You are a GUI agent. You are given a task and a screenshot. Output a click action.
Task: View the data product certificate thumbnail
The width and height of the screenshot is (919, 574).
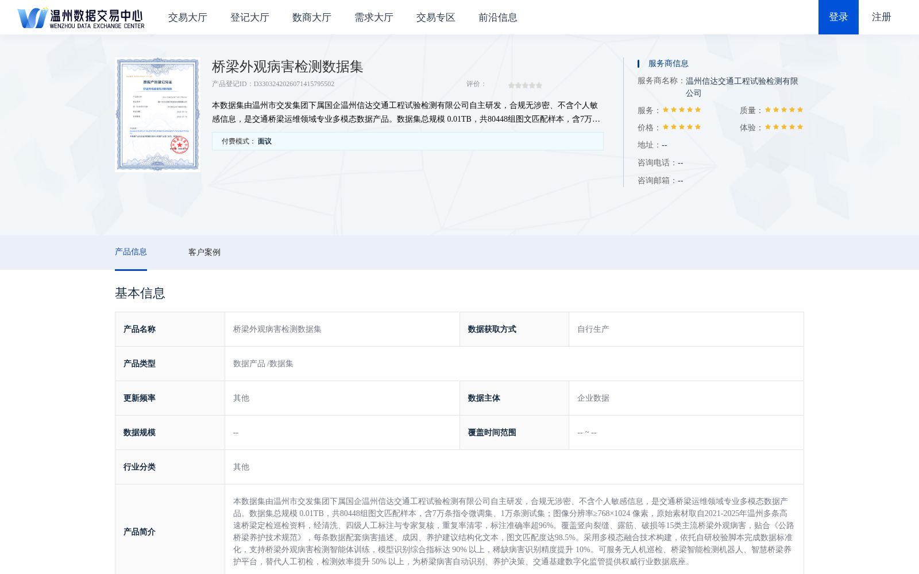158,114
